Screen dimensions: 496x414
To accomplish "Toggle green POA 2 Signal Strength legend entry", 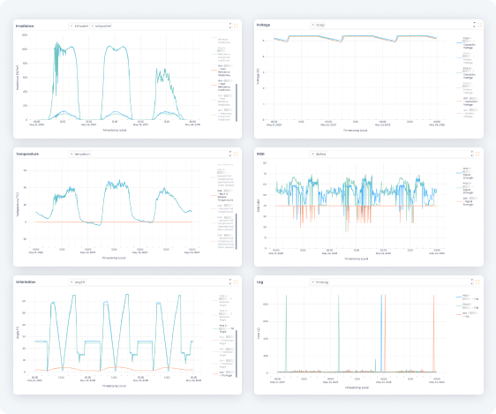I will click(x=465, y=188).
